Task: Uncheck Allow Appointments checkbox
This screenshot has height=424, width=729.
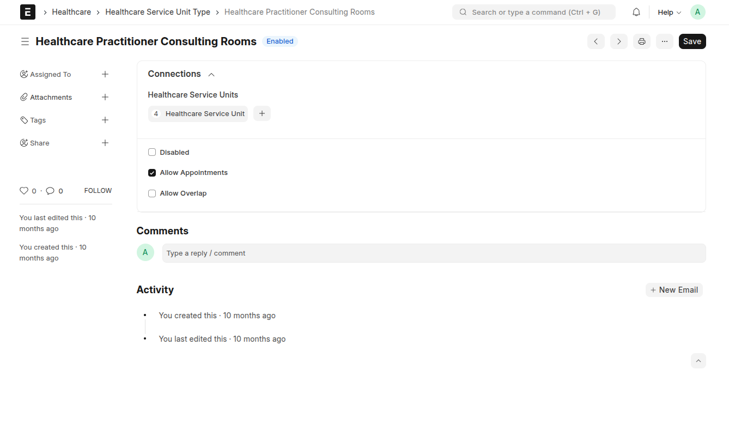Action: (x=152, y=173)
